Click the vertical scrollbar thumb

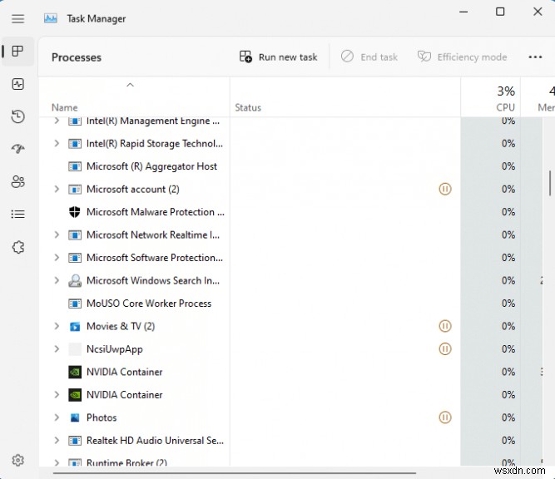(x=550, y=183)
